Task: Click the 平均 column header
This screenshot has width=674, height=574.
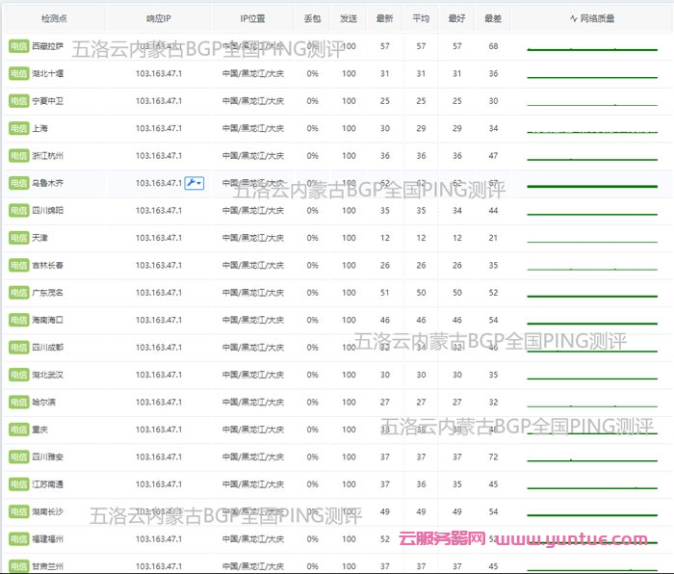Action: click(421, 18)
